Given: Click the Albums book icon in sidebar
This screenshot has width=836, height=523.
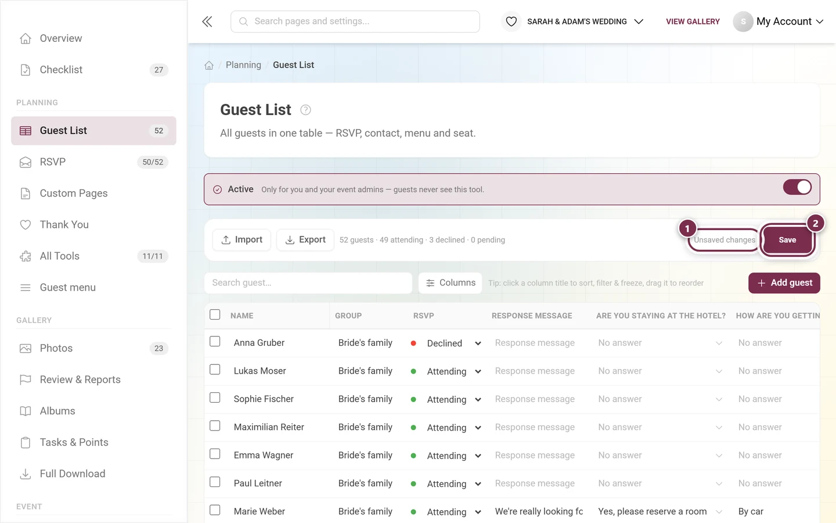Looking at the screenshot, I should pyautogui.click(x=26, y=411).
